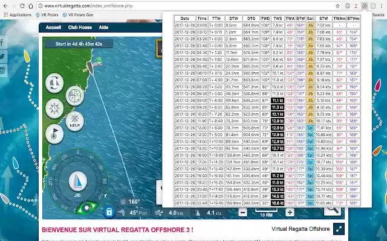Open the flag waypoint round button
Screen dimensions: 387x241
pos(54,134)
